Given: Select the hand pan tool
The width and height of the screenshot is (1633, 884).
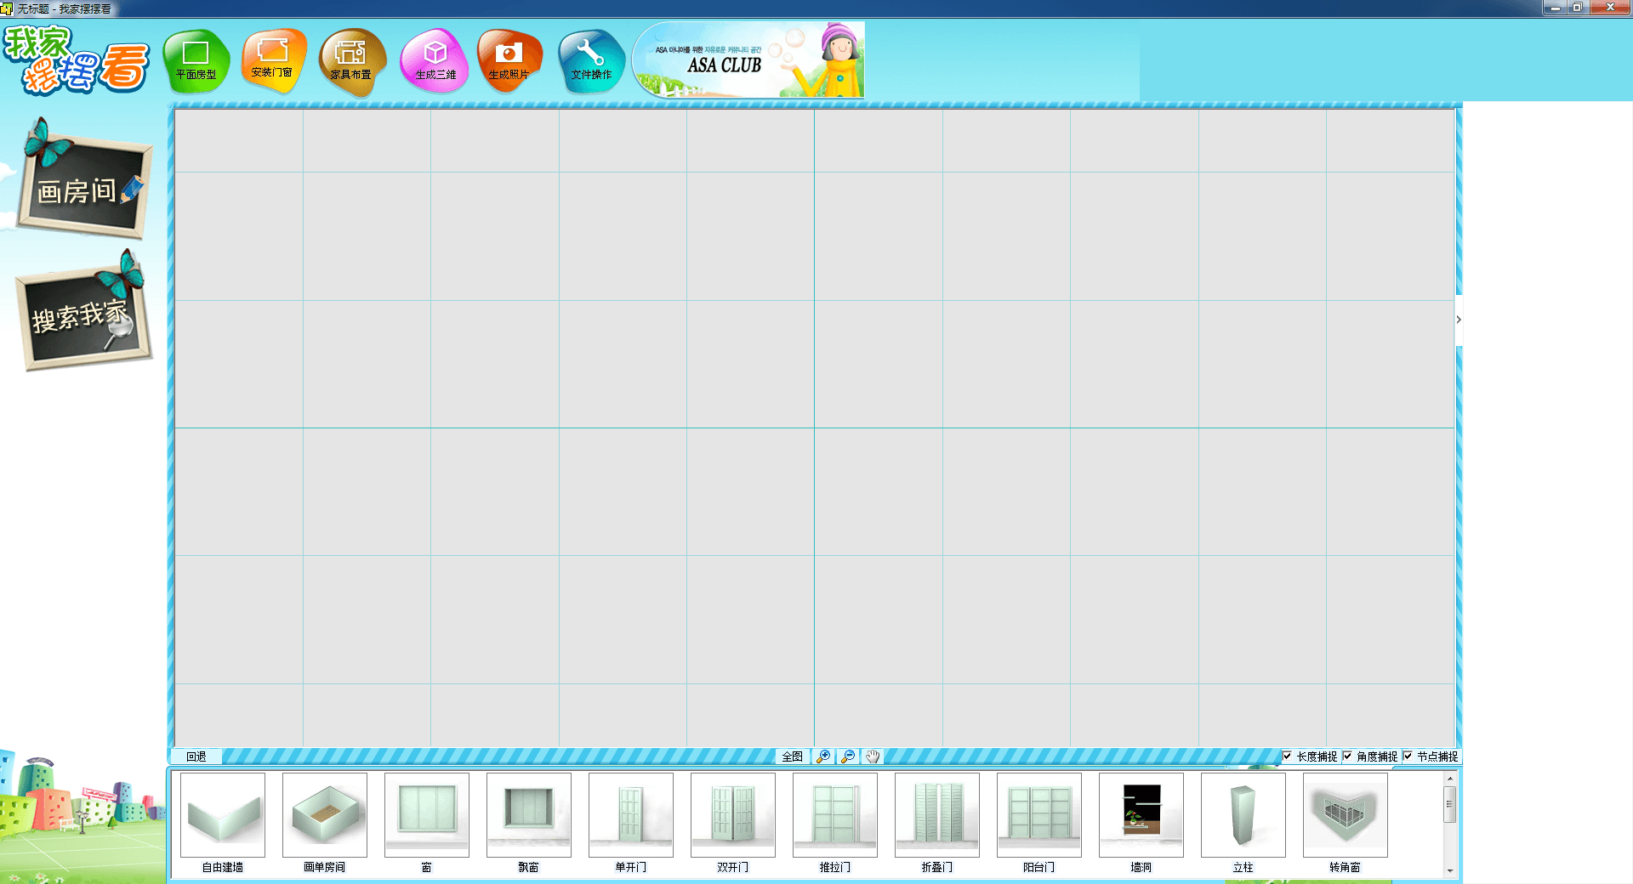Looking at the screenshot, I should pos(873,756).
